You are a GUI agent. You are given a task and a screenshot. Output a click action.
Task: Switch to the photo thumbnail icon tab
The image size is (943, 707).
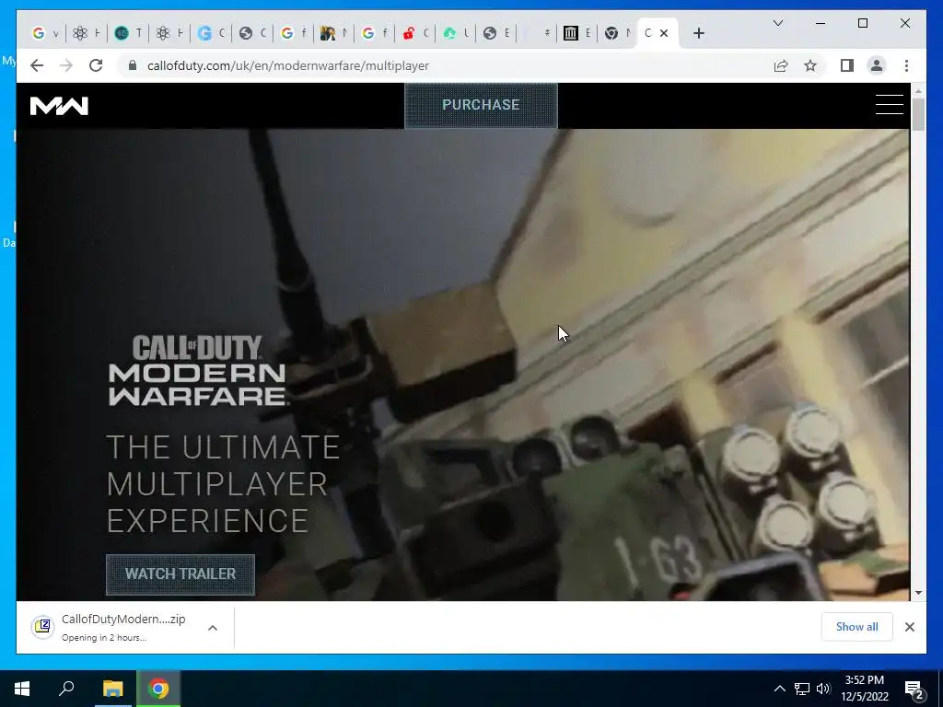pyautogui.click(x=333, y=33)
